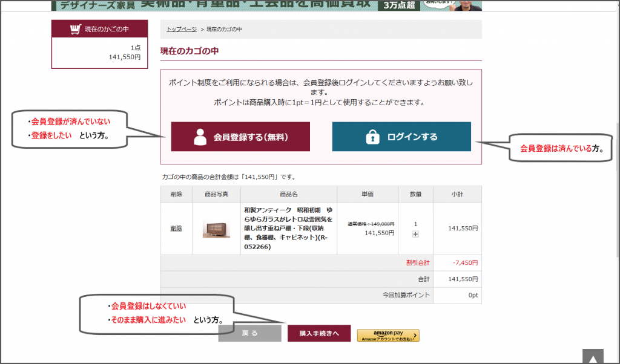Open the トップページ breadcrumb link
This screenshot has width=620, height=364.
tap(182, 29)
